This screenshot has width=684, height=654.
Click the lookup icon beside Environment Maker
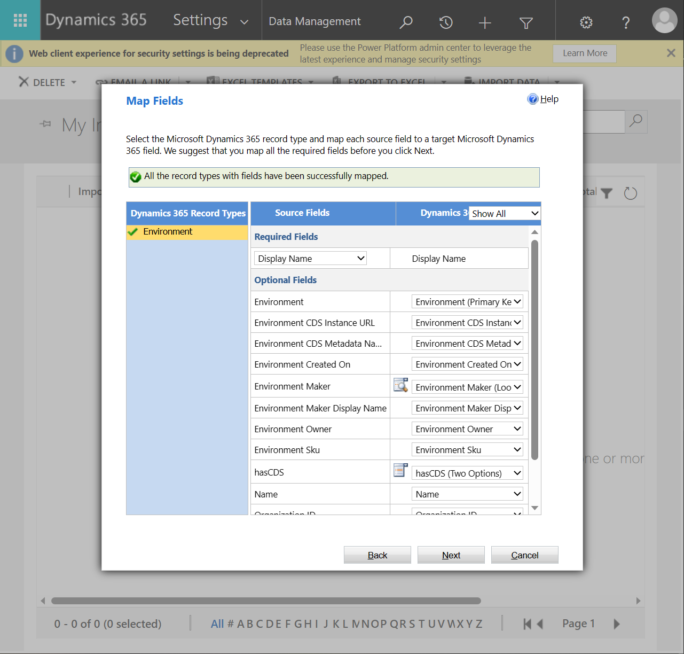[400, 385]
